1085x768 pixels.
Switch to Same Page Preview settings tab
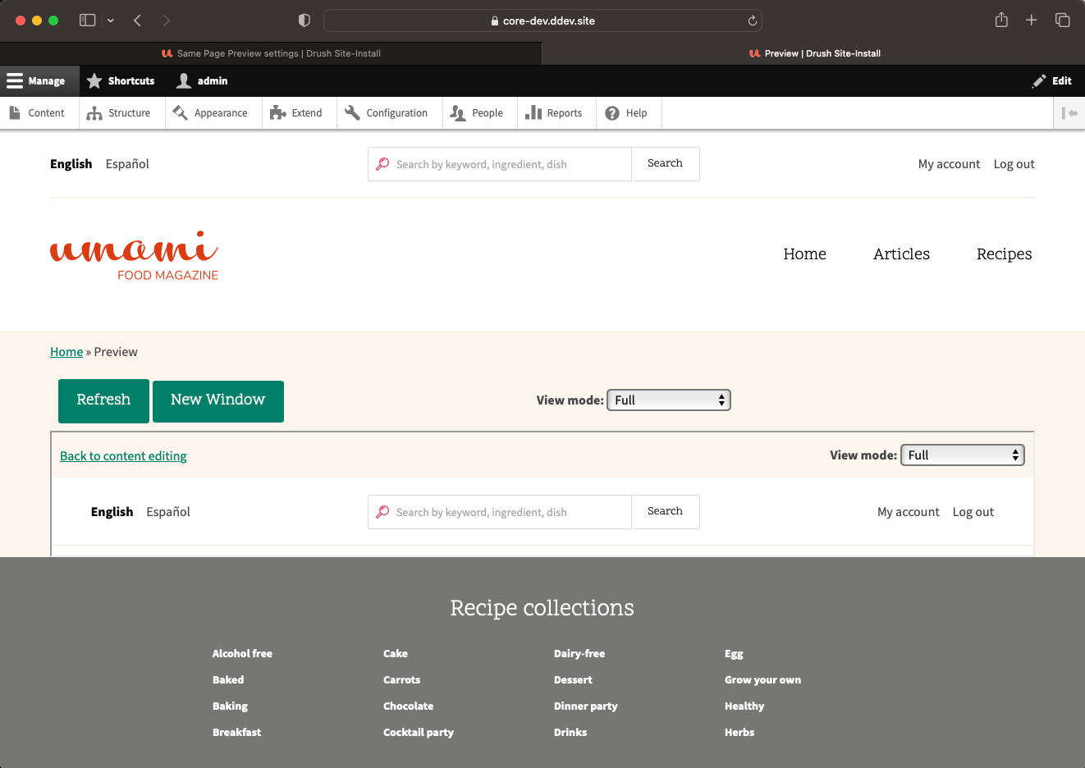(271, 53)
